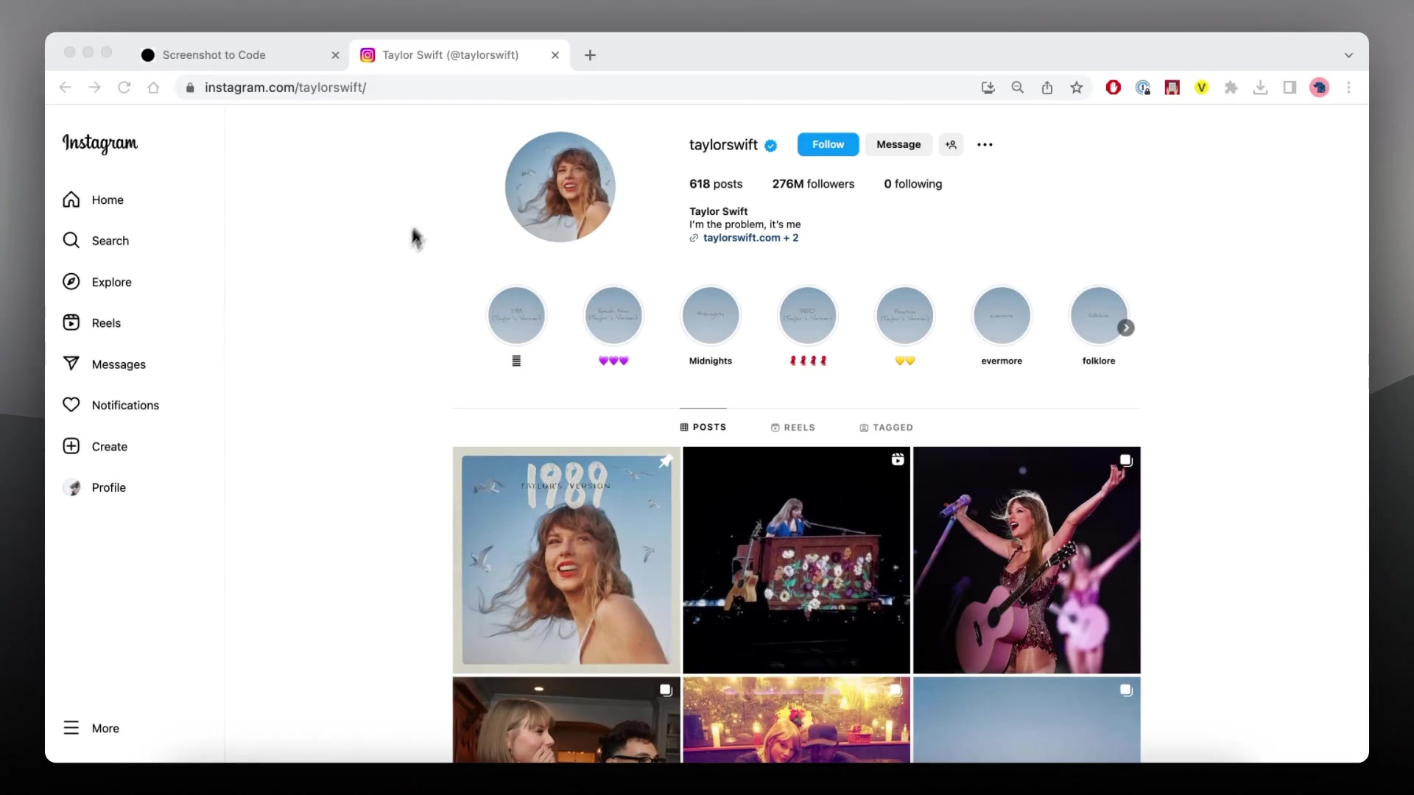1414x795 pixels.
Task: Open Explore from the sidebar compass icon
Action: [x=71, y=282]
